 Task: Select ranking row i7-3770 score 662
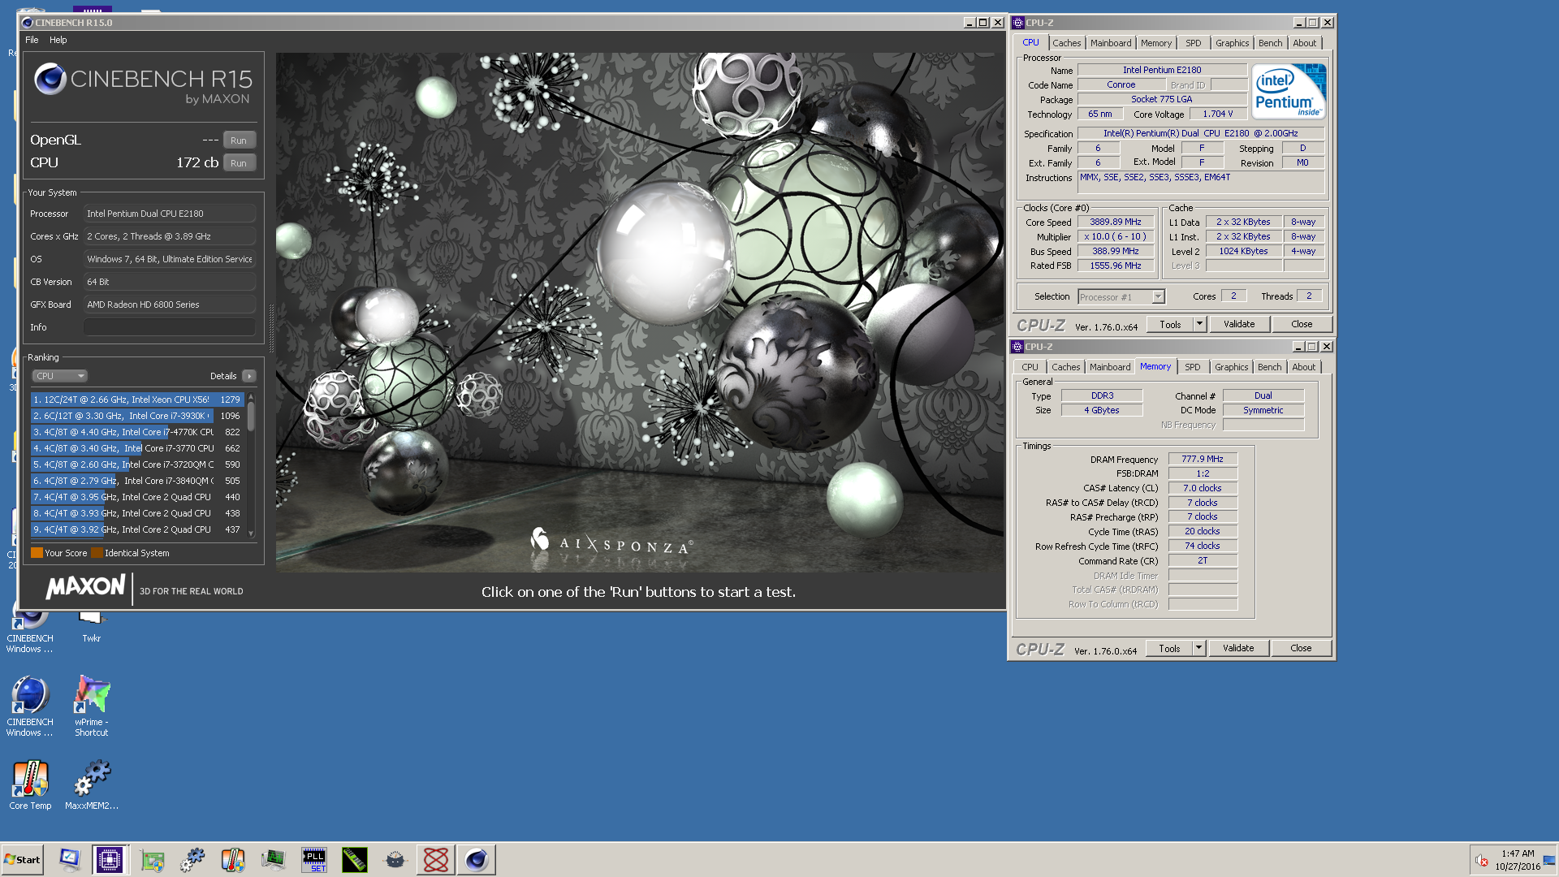click(137, 448)
